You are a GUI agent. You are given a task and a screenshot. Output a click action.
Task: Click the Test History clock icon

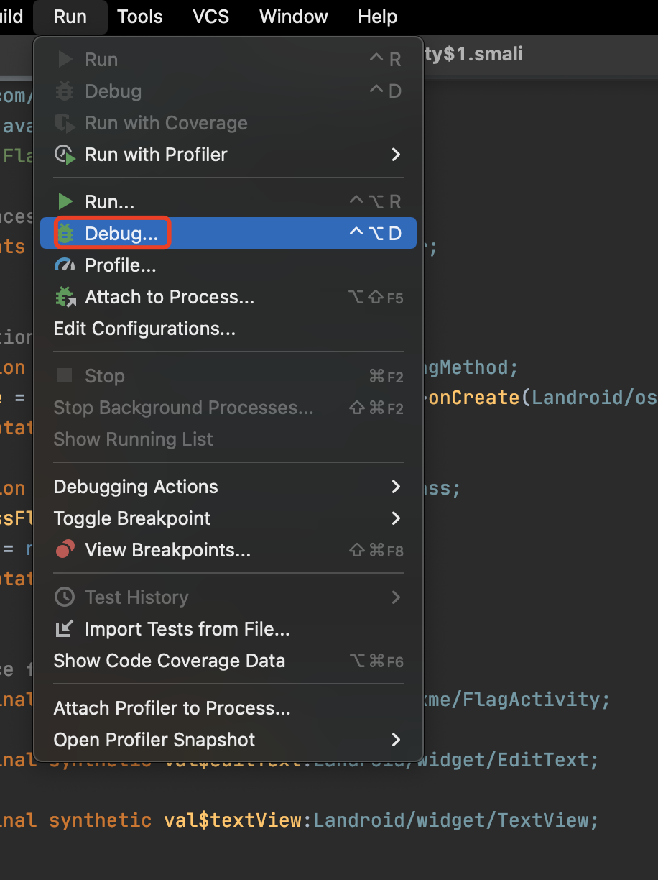[65, 597]
